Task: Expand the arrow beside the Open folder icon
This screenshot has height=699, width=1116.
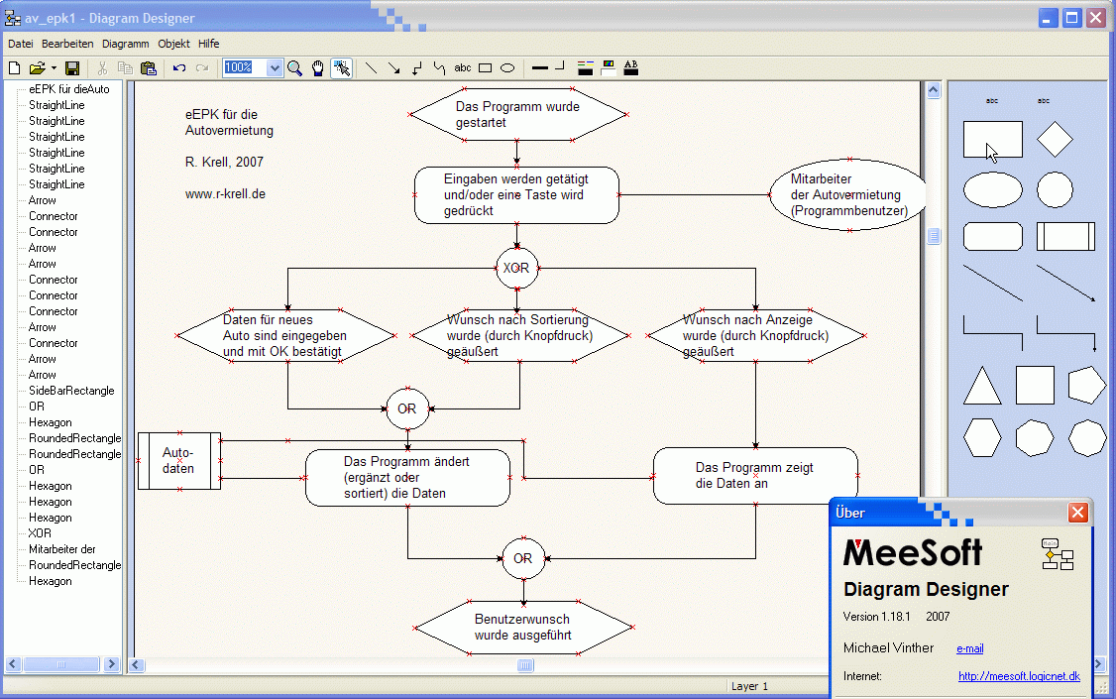Action: click(52, 68)
